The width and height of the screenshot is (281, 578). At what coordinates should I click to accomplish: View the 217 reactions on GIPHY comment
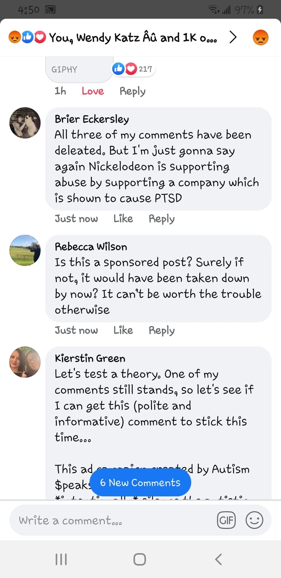point(133,69)
